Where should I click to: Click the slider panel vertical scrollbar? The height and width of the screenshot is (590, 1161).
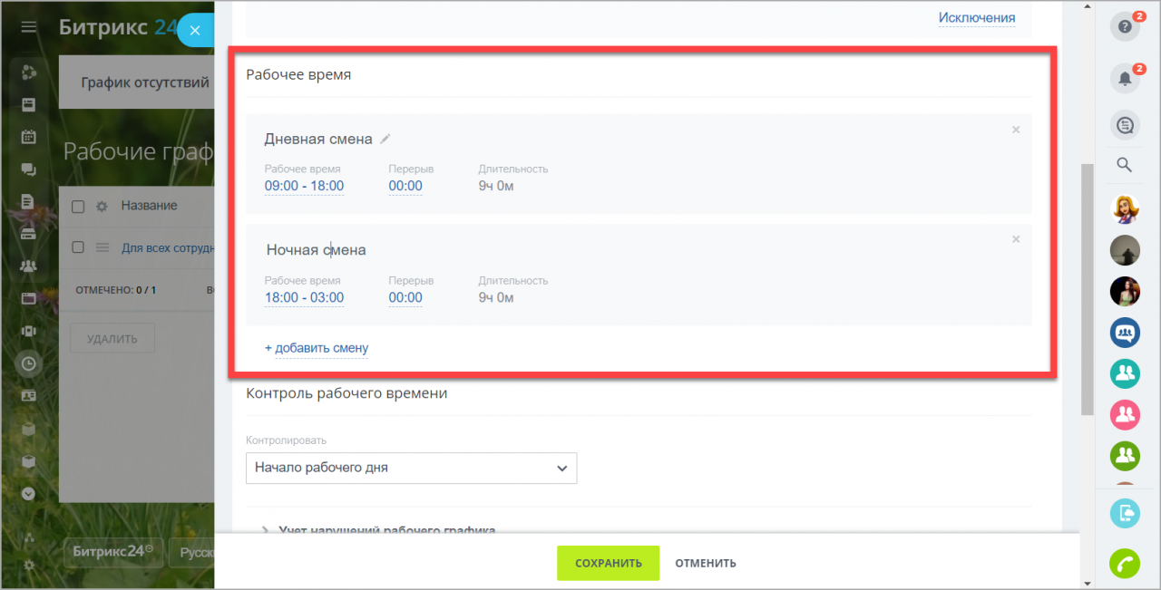[x=1087, y=288]
